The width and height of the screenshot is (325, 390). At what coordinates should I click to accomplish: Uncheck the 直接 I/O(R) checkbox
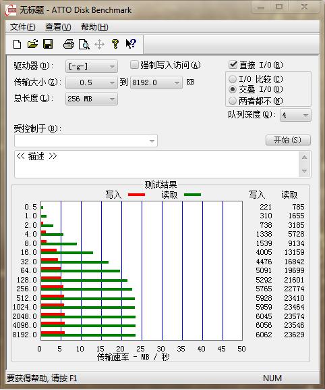coord(233,65)
